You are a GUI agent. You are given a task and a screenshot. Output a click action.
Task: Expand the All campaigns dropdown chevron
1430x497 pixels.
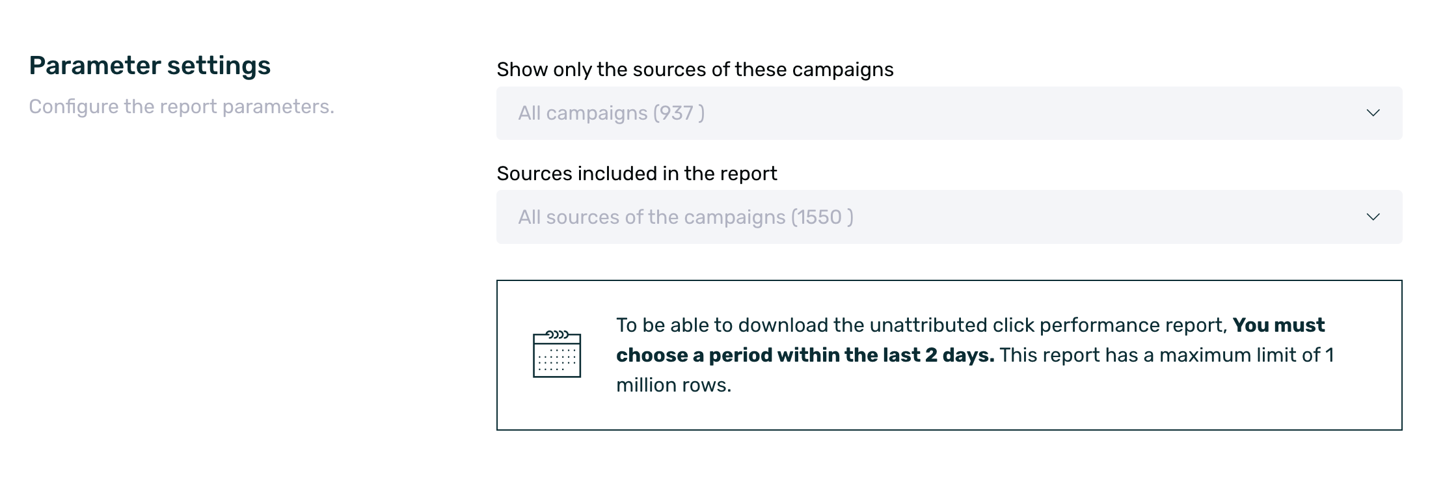point(1373,113)
